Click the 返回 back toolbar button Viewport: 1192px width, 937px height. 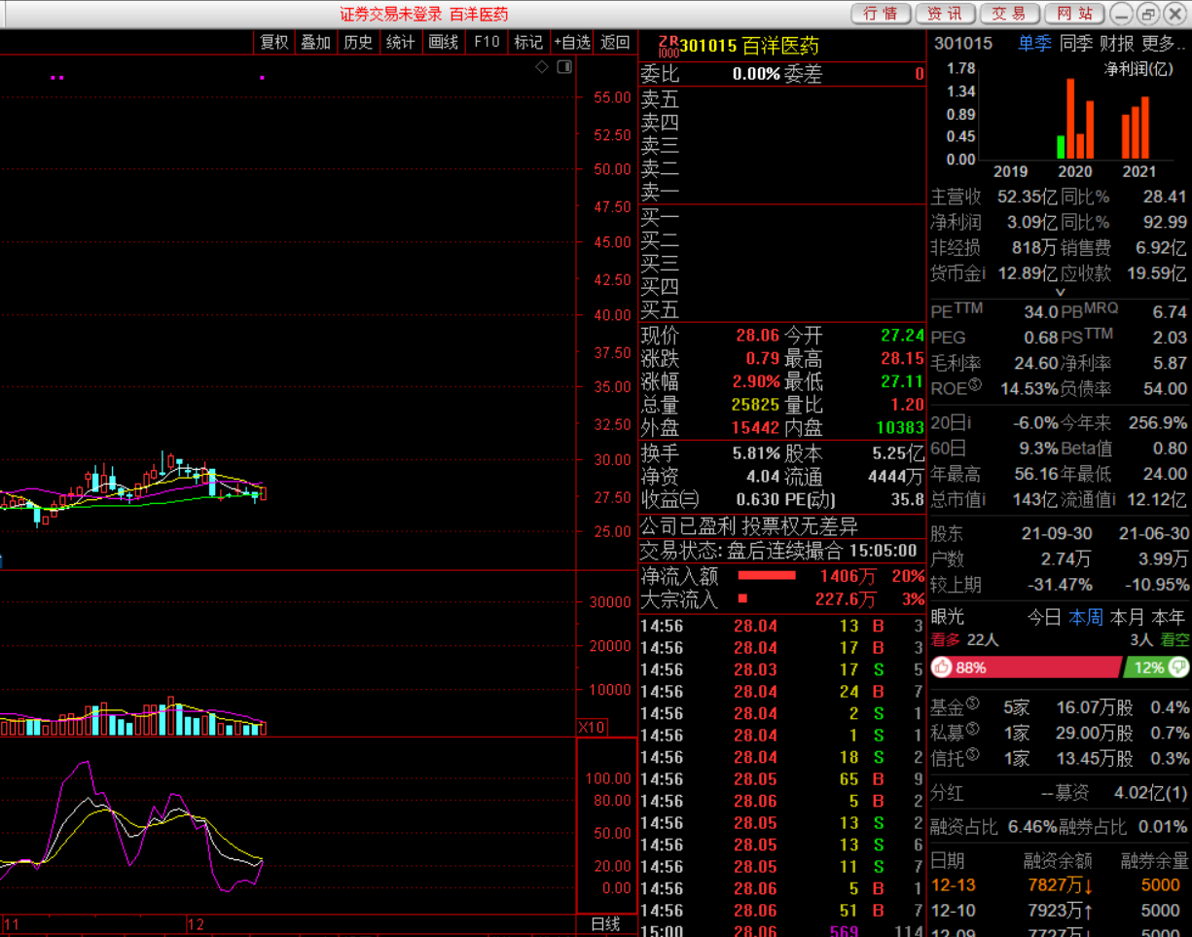click(x=615, y=42)
